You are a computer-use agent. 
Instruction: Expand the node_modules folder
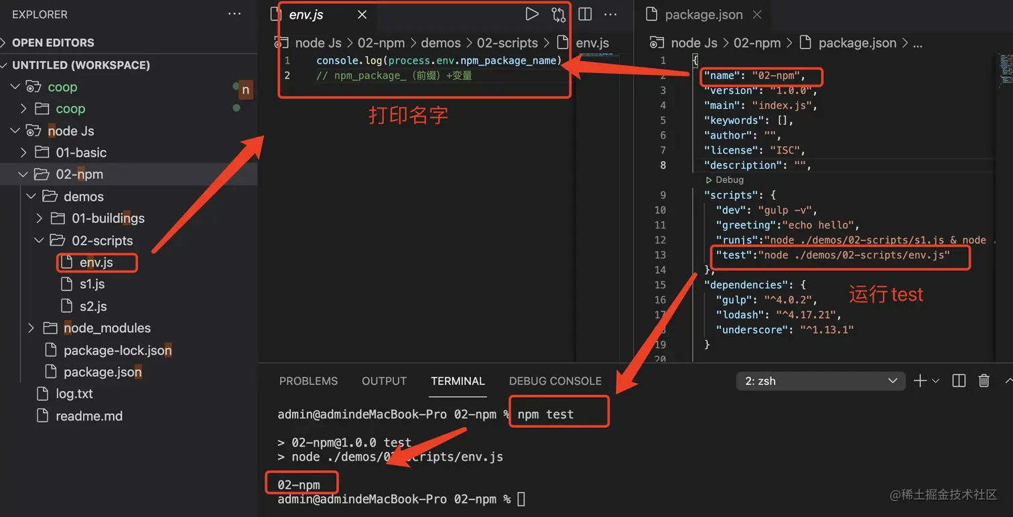coord(31,328)
